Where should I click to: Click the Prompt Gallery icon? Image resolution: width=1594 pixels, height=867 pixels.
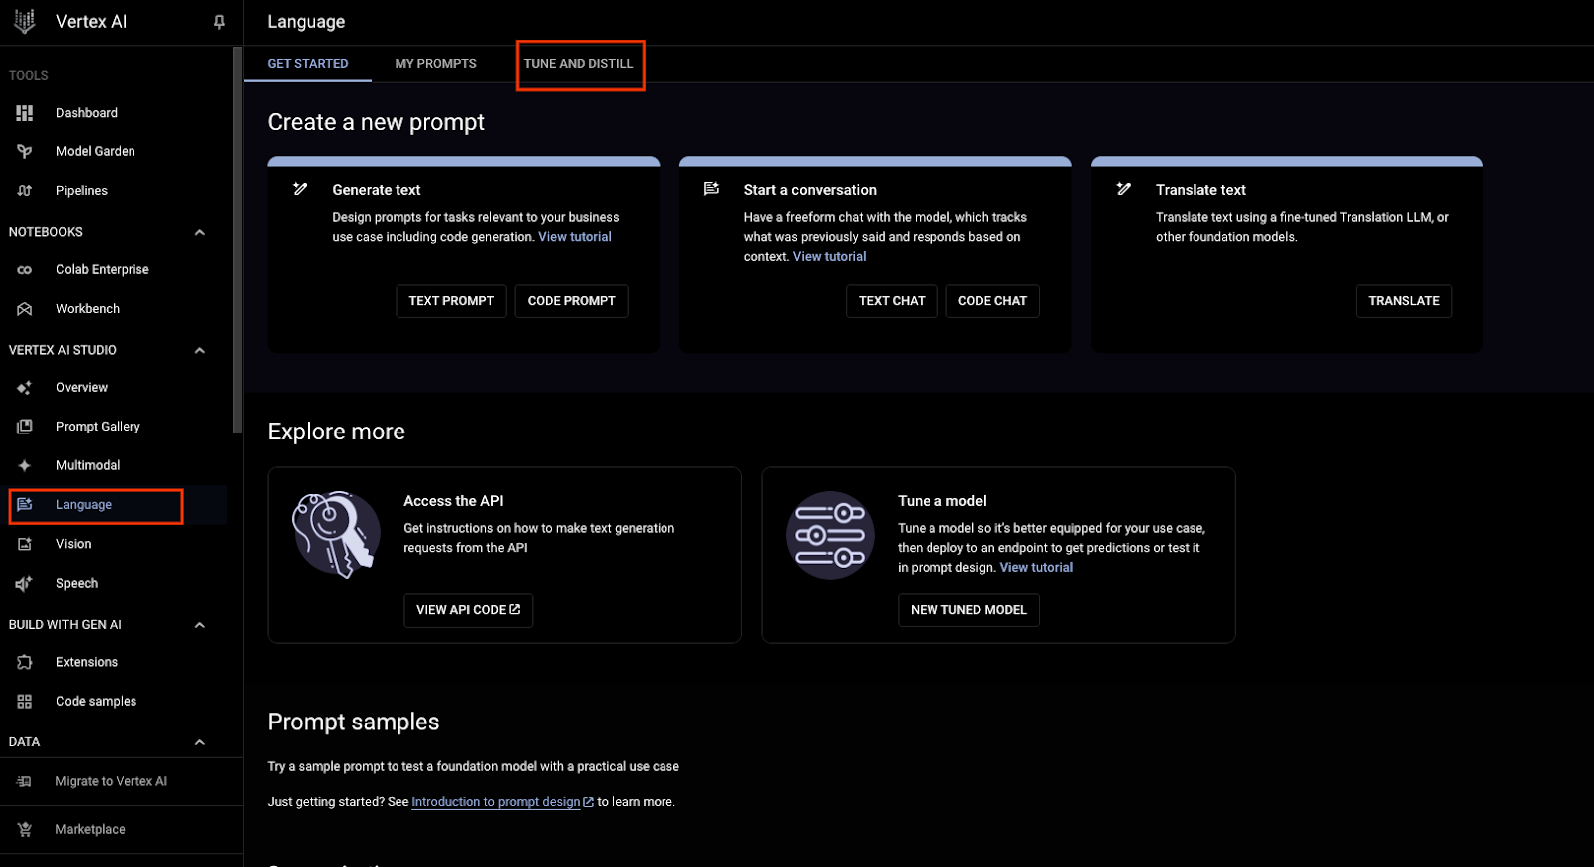coord(25,427)
